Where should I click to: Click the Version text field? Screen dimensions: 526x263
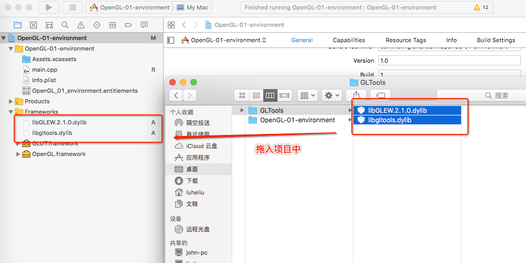coord(449,61)
